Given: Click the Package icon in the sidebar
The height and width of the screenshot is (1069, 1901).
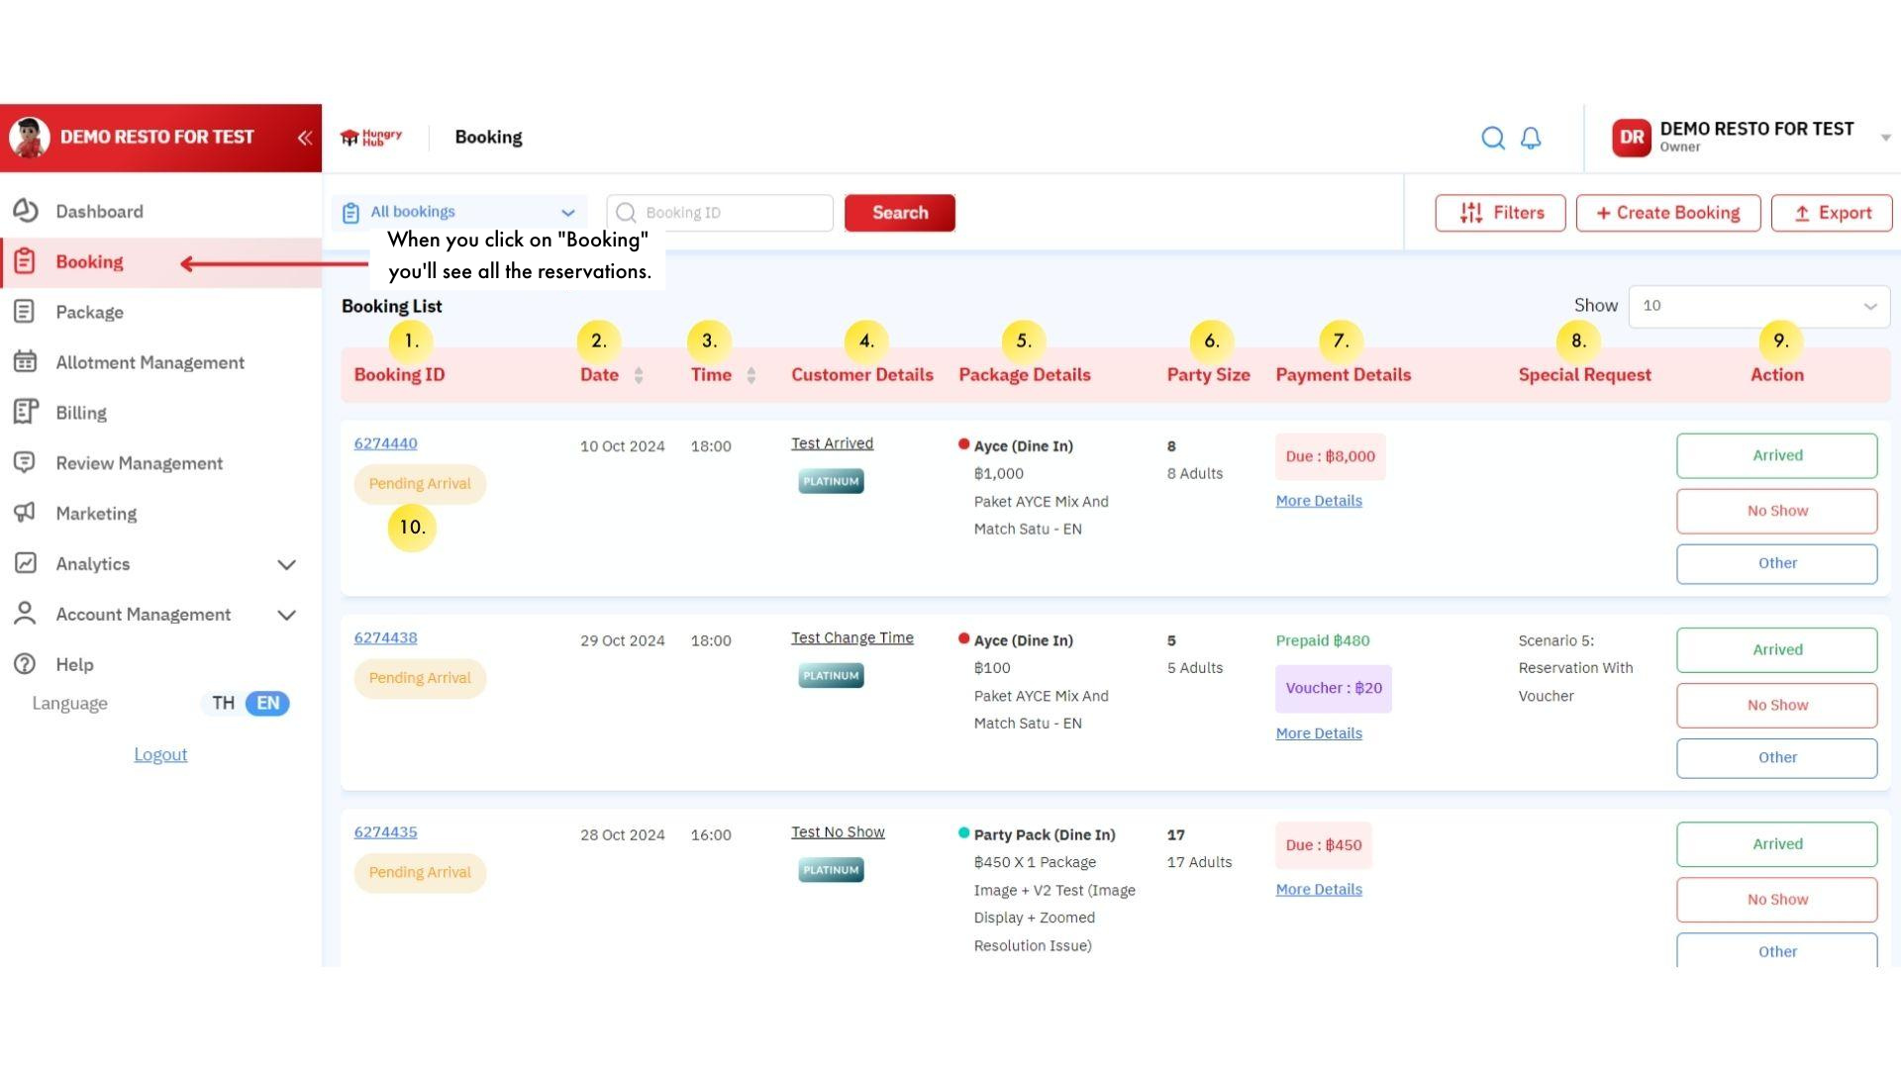Looking at the screenshot, I should point(26,312).
